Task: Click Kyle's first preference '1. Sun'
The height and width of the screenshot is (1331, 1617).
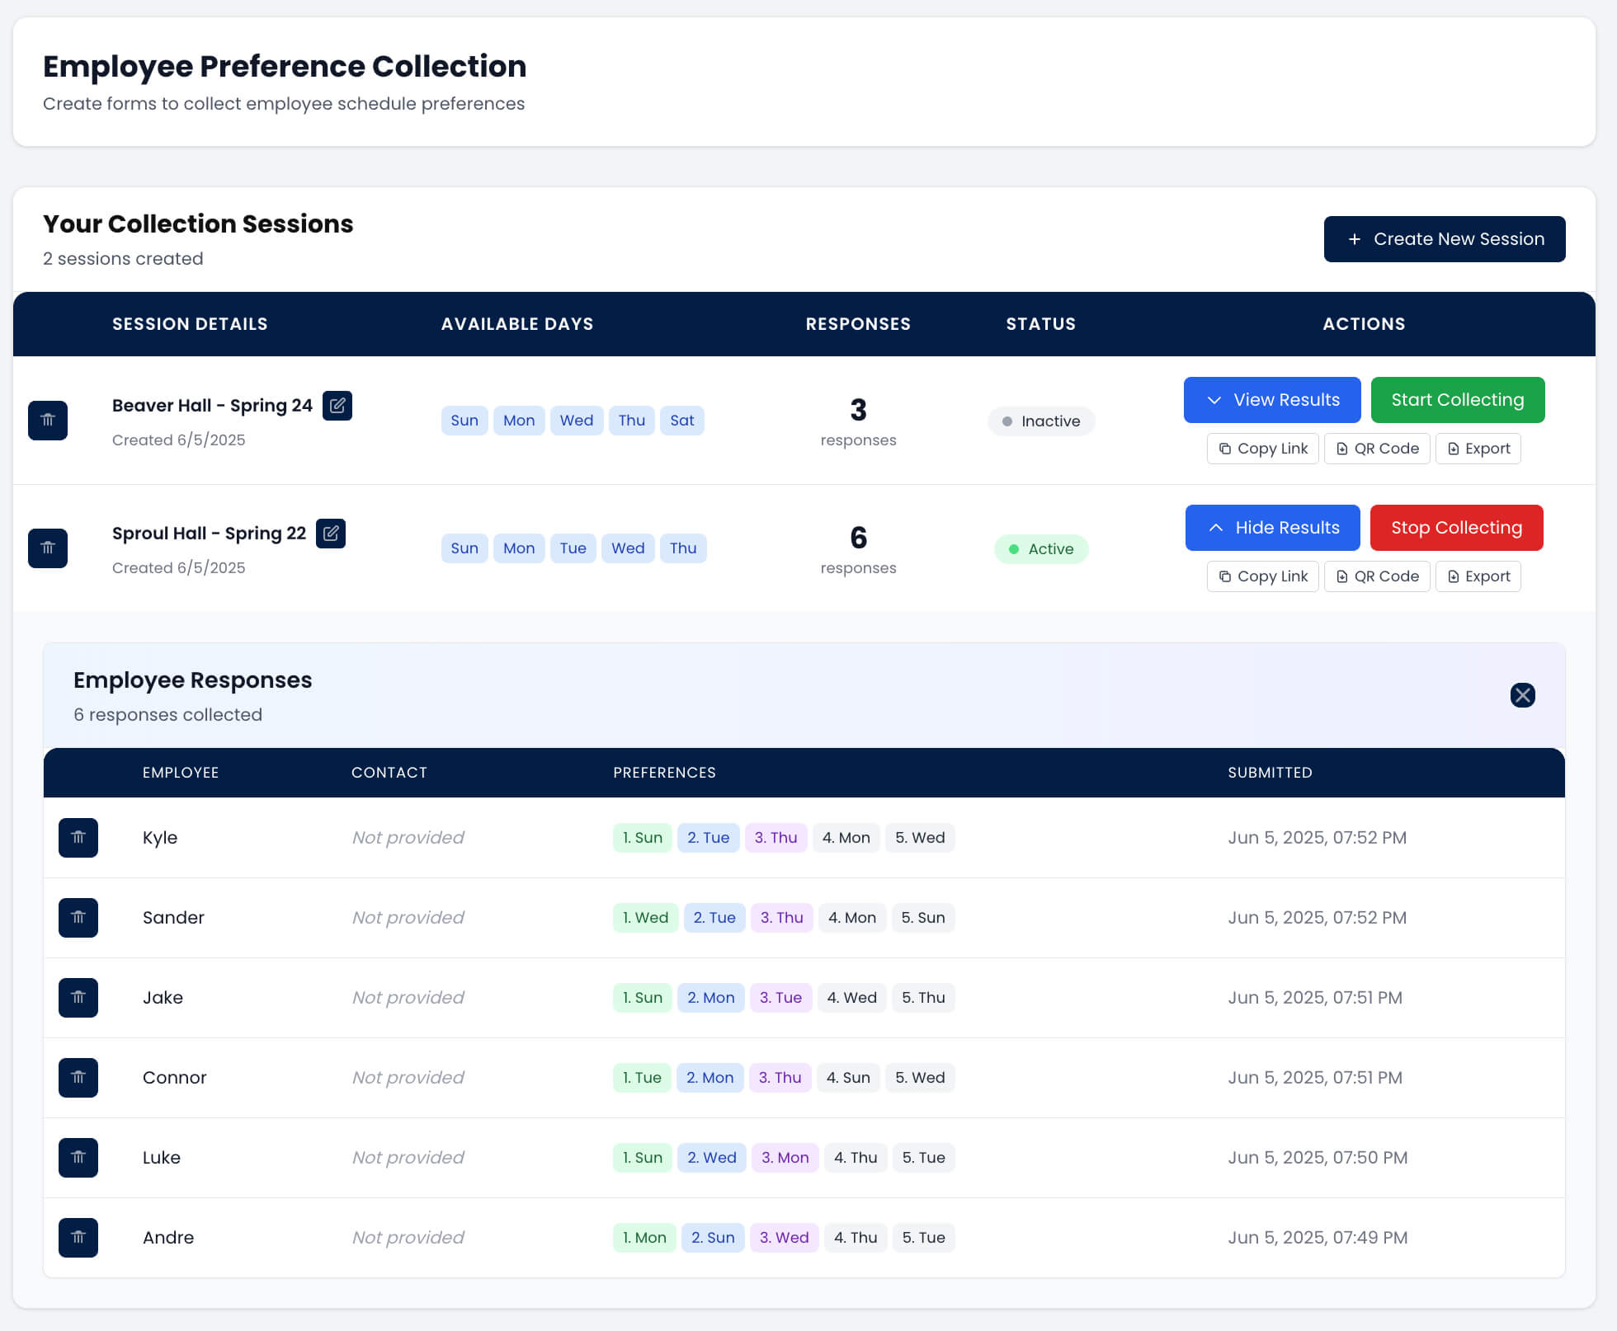Action: 643,838
